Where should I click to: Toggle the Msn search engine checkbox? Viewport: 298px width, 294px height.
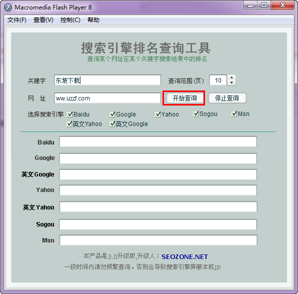click(234, 114)
